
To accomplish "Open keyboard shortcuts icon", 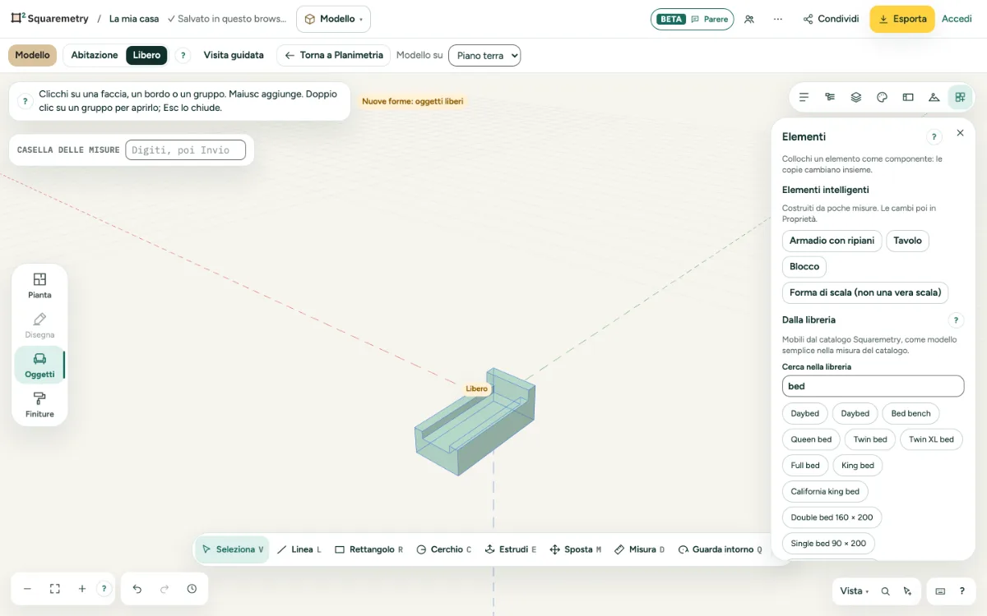I will [940, 591].
